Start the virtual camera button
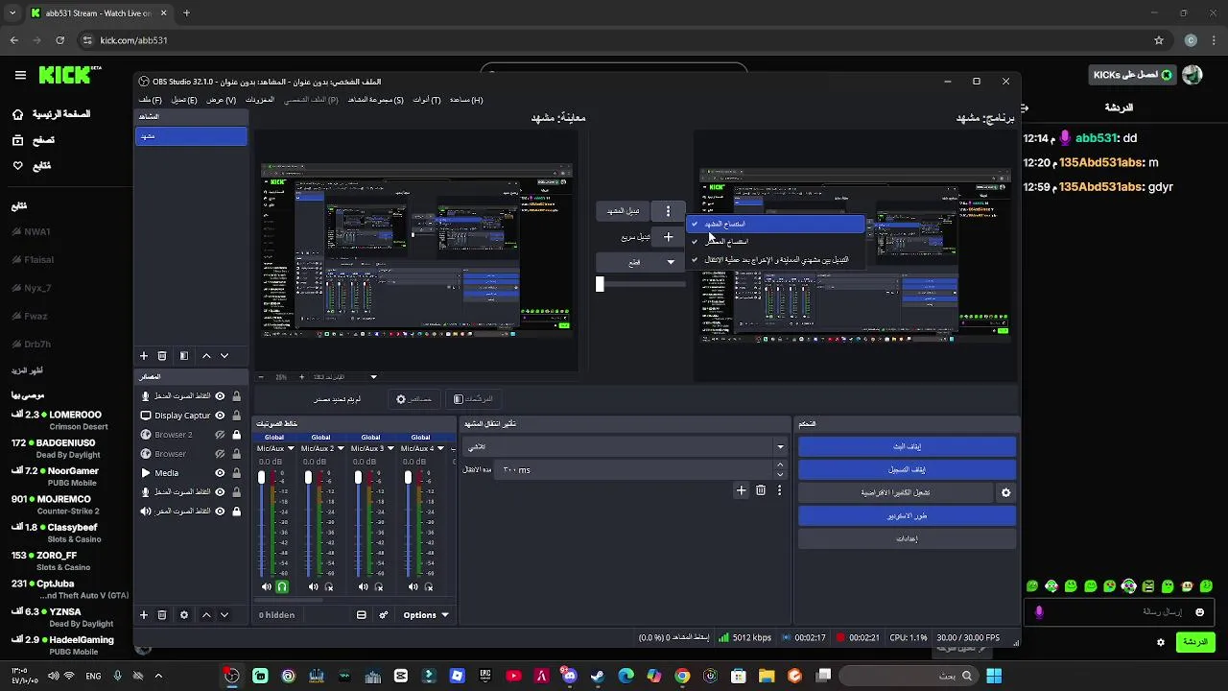 click(x=895, y=492)
